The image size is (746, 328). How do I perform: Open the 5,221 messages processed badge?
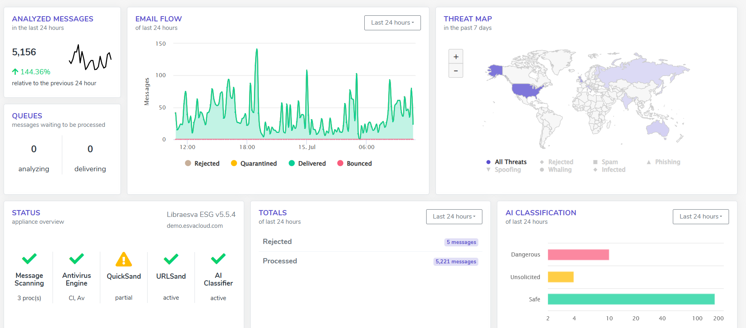coord(456,261)
